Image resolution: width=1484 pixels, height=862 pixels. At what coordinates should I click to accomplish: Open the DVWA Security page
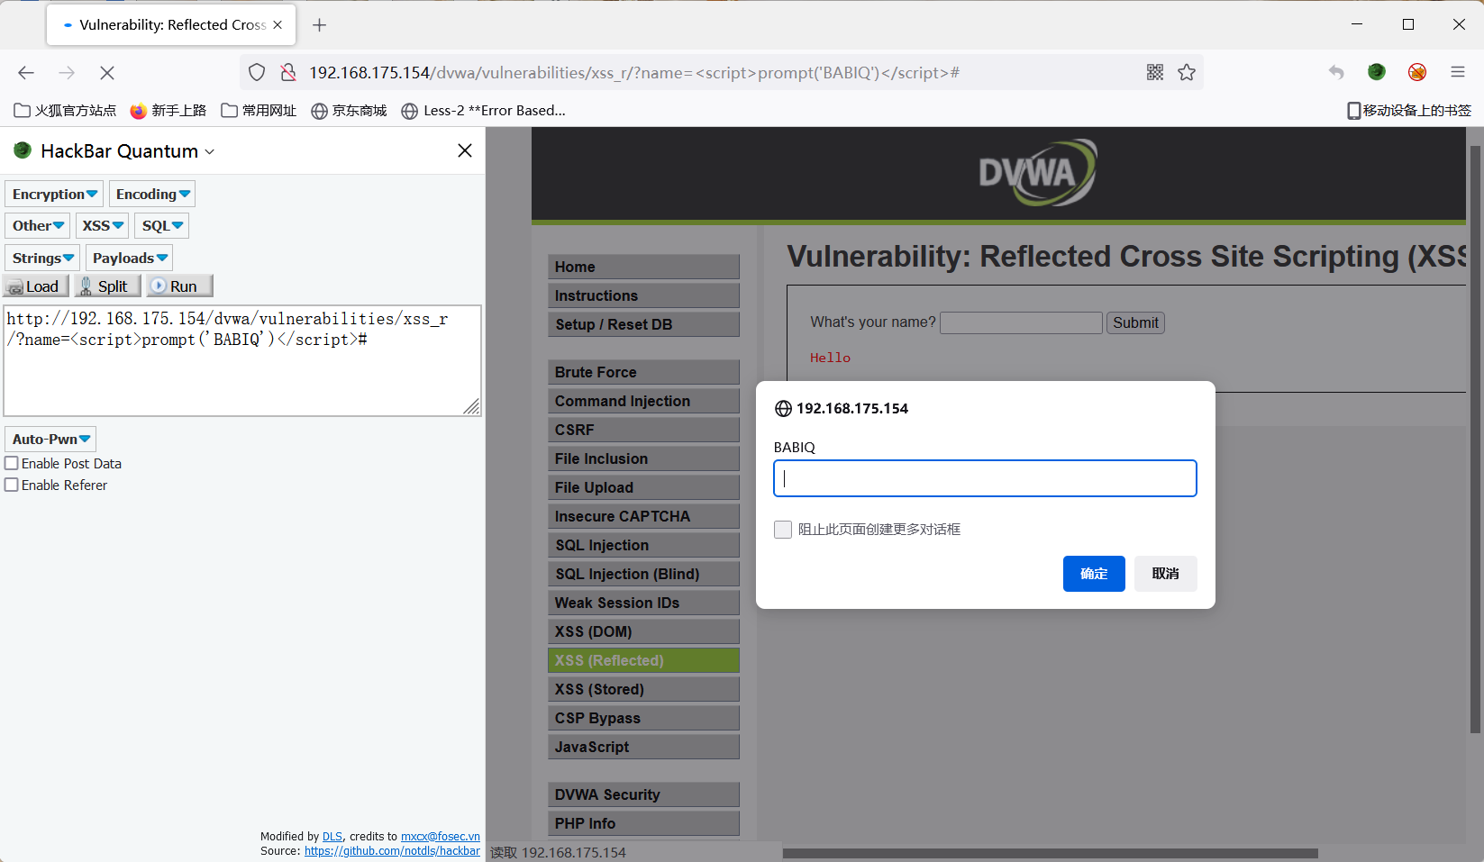tap(643, 794)
